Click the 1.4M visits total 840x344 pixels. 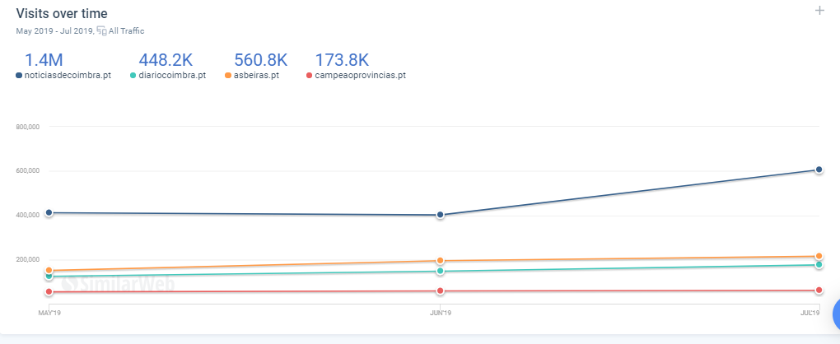tap(44, 60)
